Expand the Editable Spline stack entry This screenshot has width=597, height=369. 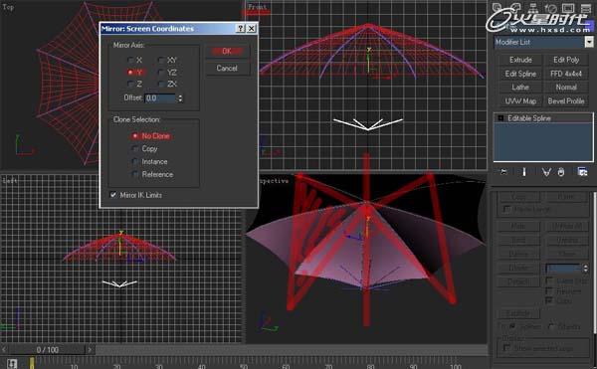pos(500,118)
